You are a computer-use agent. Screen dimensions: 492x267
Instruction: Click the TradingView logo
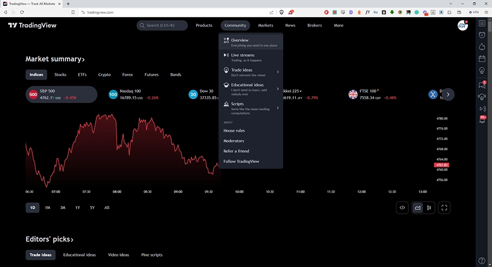pos(32,25)
